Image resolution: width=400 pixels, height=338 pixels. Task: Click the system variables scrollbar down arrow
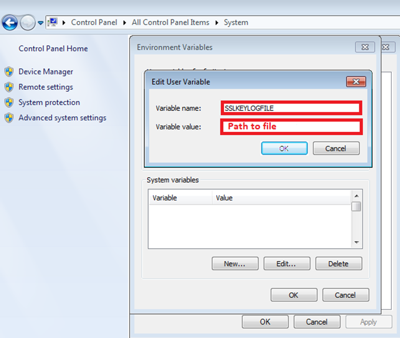(357, 243)
